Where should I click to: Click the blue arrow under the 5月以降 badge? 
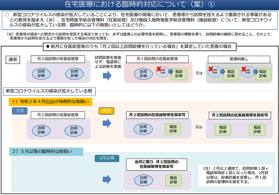point(107,179)
